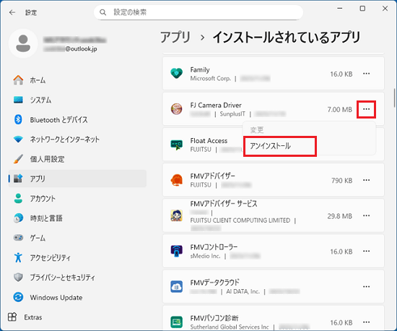
Task: Click the back arrow in Settings
Action: point(12,12)
